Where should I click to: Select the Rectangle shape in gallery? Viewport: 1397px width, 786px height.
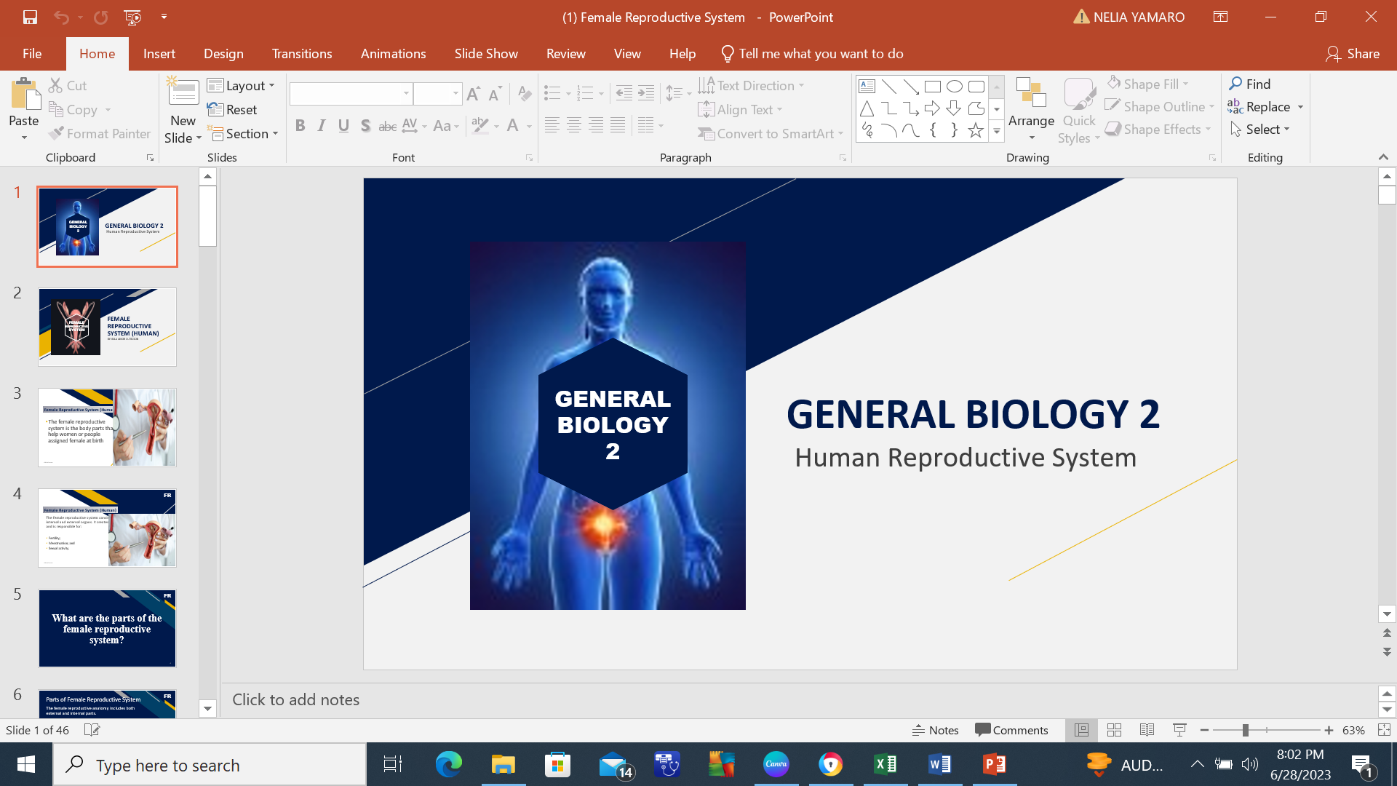tap(933, 86)
